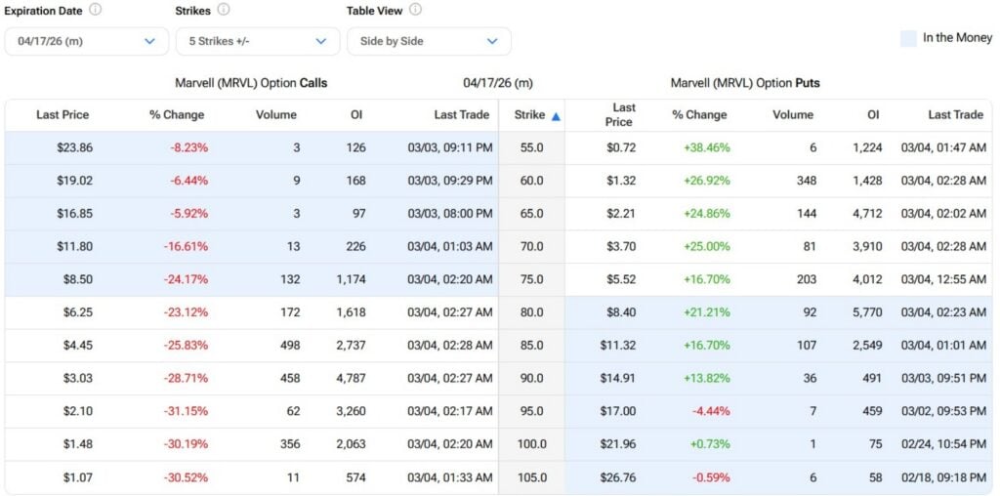Open the 04/17/26 (m) expiration dropdown
Screen dimensions: 1000x496
pyautogui.click(x=87, y=41)
